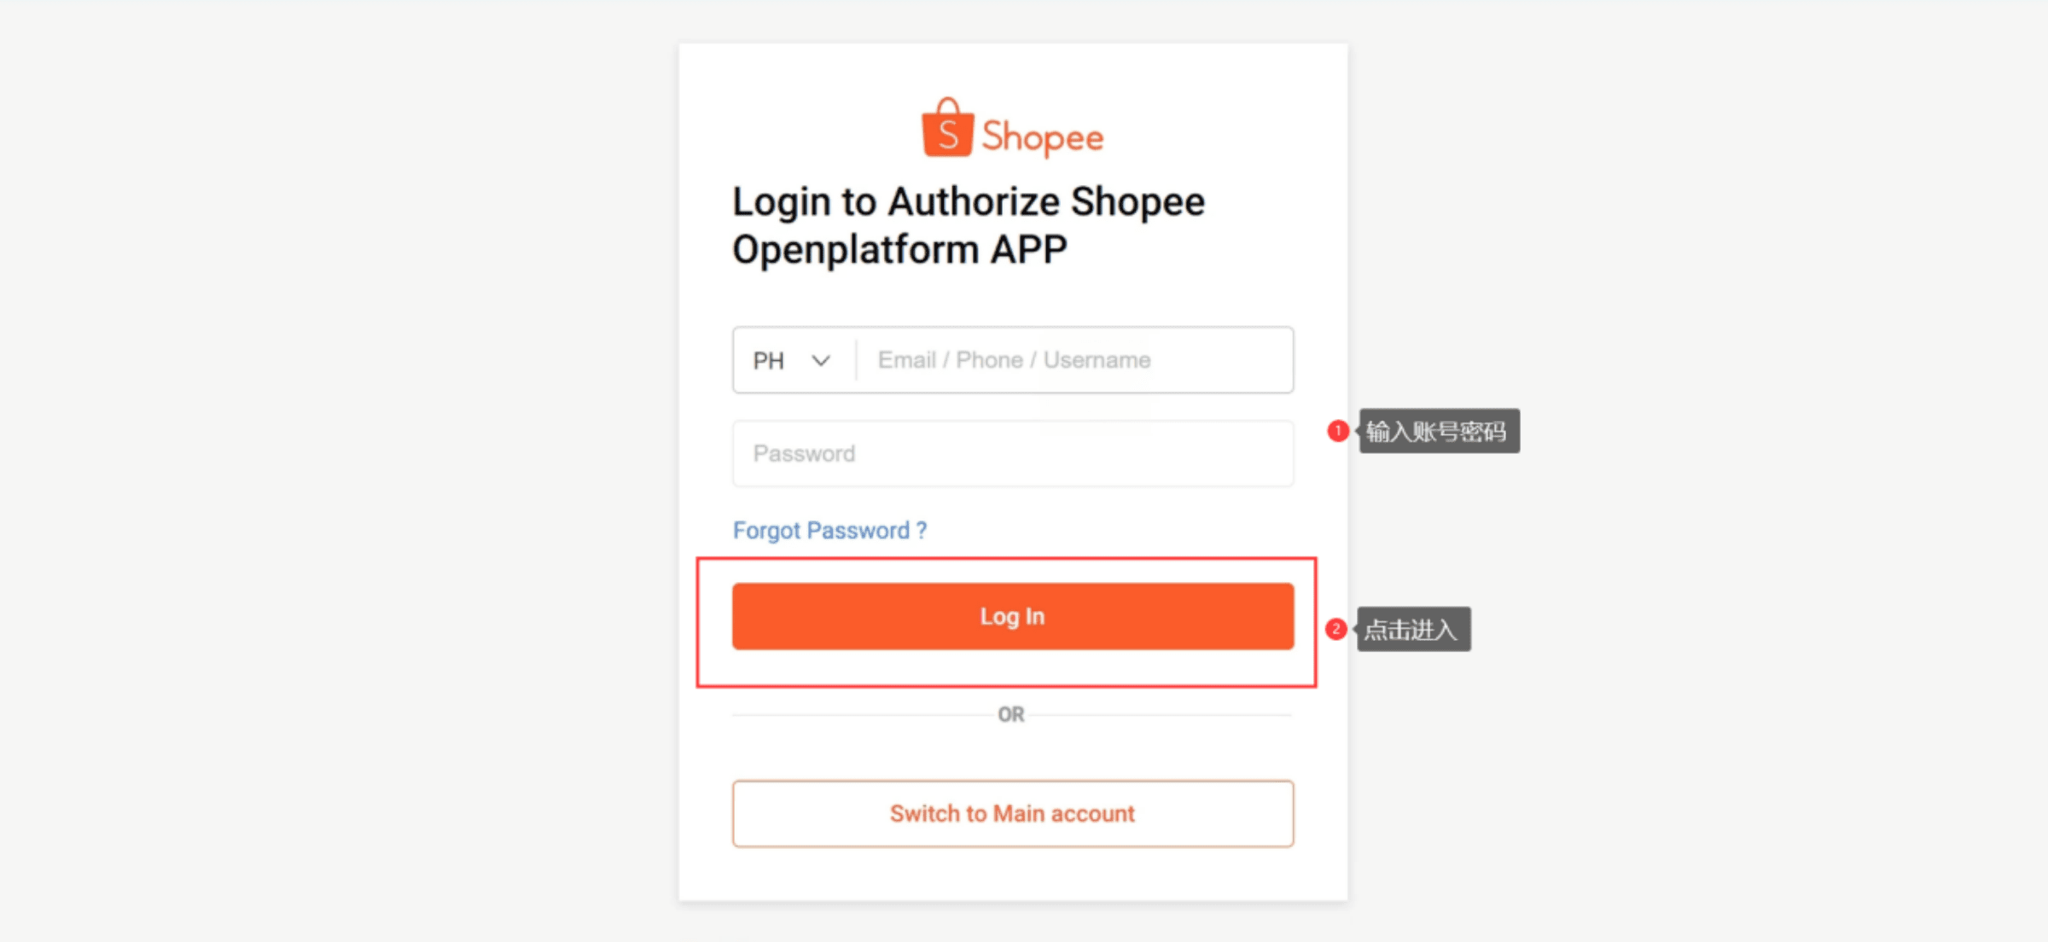
Task: Click the divider line left of OR
Action: pos(860,714)
